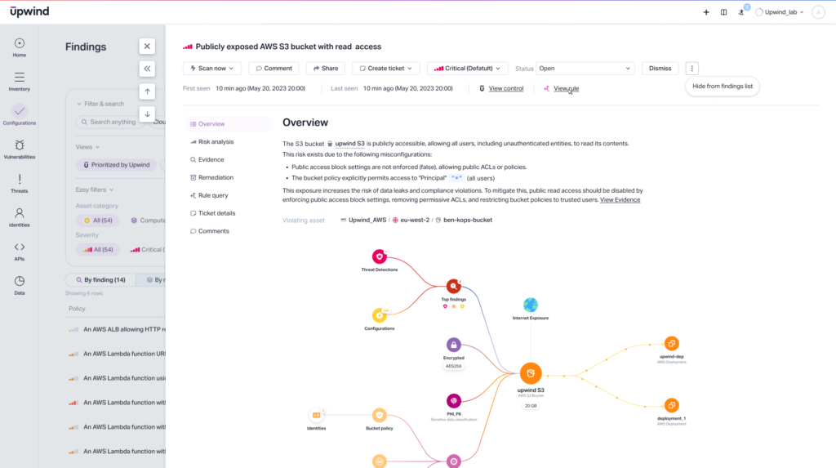Collapse panel with double chevron button
Viewport: 836px width, 468px height.
click(x=147, y=69)
